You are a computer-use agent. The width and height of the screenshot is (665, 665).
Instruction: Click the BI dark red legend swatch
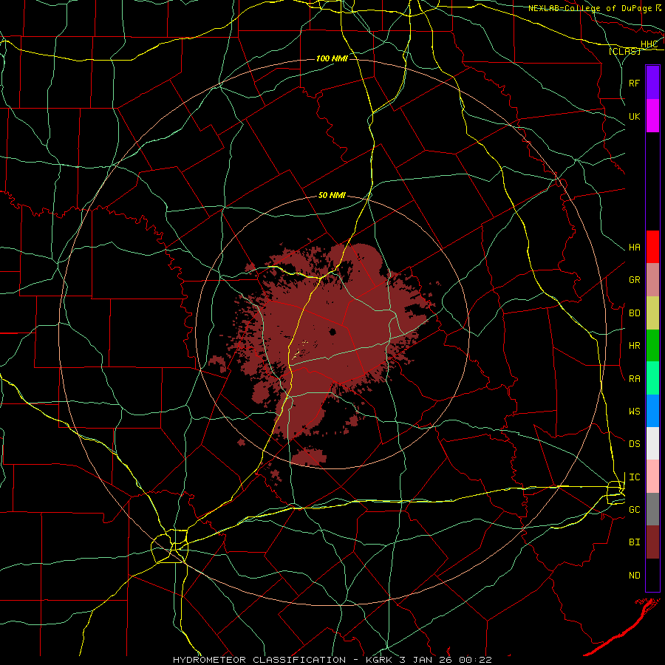[x=652, y=542]
